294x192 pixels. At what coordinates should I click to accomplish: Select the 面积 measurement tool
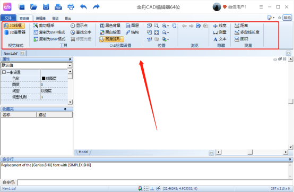(241, 39)
